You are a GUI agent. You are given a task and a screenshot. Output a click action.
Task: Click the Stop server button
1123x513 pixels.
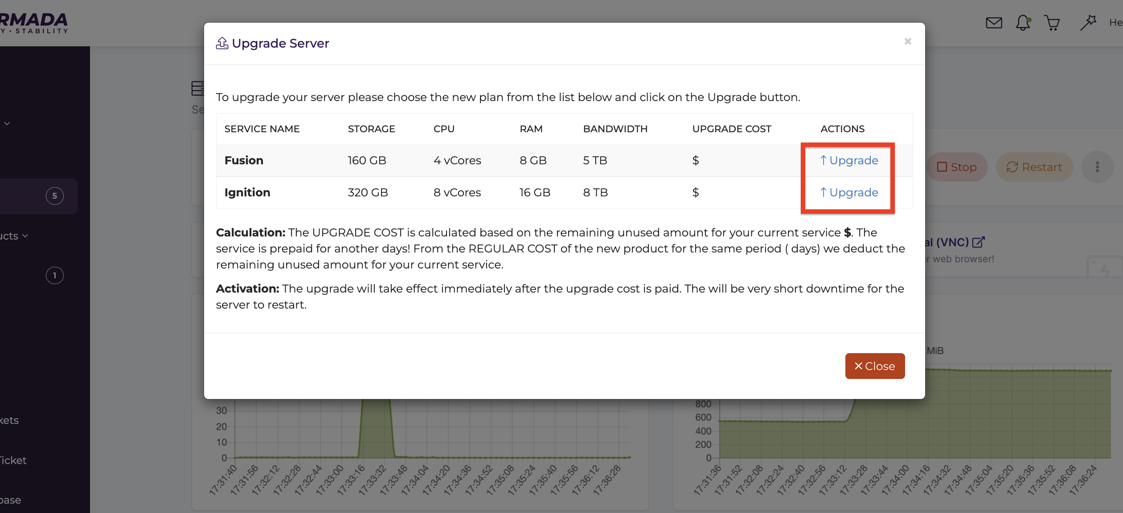(957, 167)
